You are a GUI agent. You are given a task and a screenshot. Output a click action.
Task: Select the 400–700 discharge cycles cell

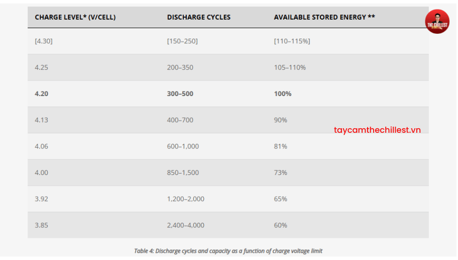180,120
